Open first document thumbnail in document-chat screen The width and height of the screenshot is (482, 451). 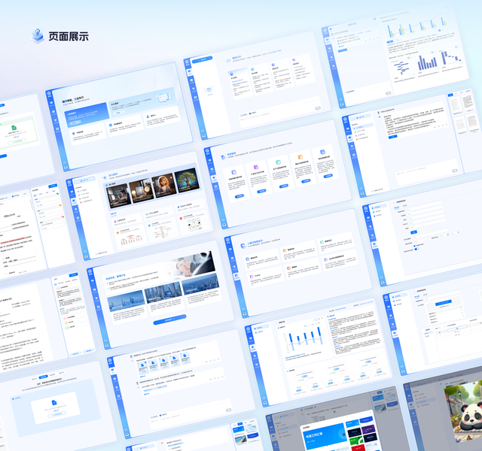pos(456,105)
